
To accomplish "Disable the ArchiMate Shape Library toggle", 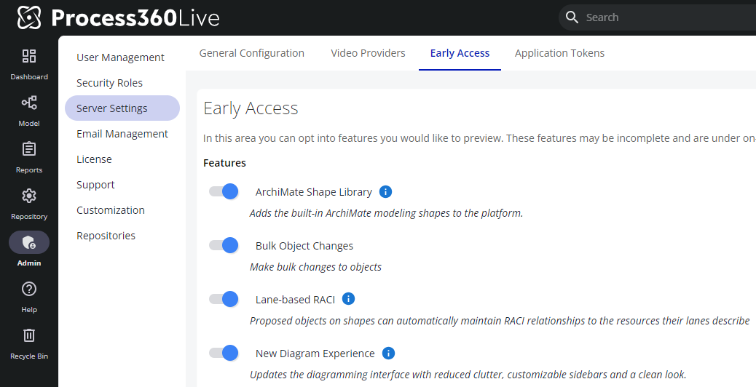I will (224, 191).
